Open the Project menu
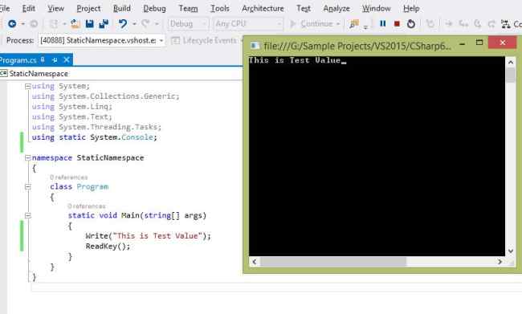Image resolution: width=522 pixels, height=314 pixels. pos(88,8)
